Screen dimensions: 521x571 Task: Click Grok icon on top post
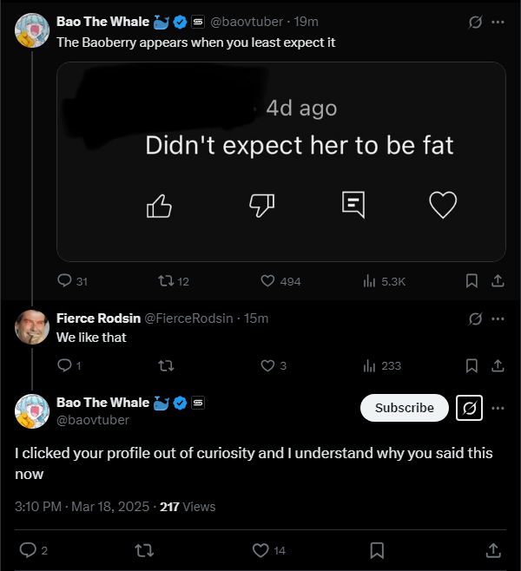(x=475, y=22)
